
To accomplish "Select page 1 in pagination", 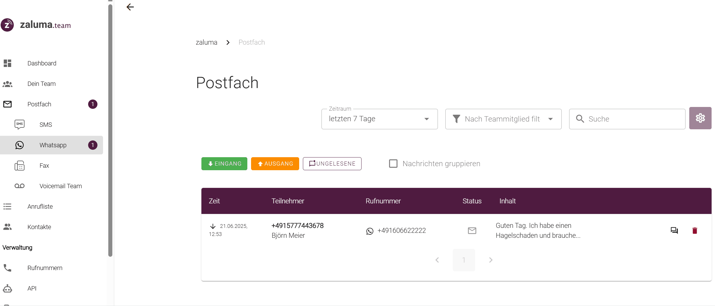I will [x=464, y=260].
